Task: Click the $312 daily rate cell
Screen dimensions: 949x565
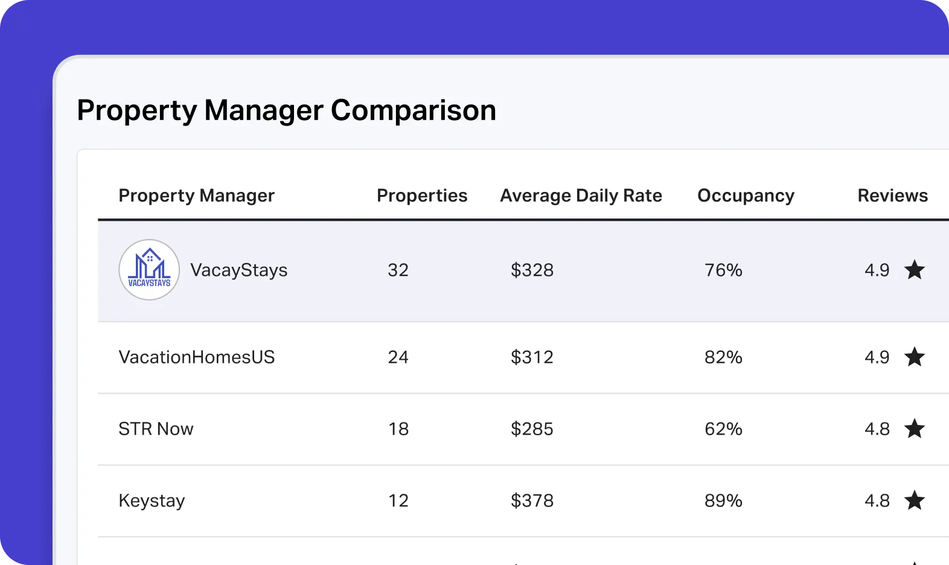Action: pos(532,357)
